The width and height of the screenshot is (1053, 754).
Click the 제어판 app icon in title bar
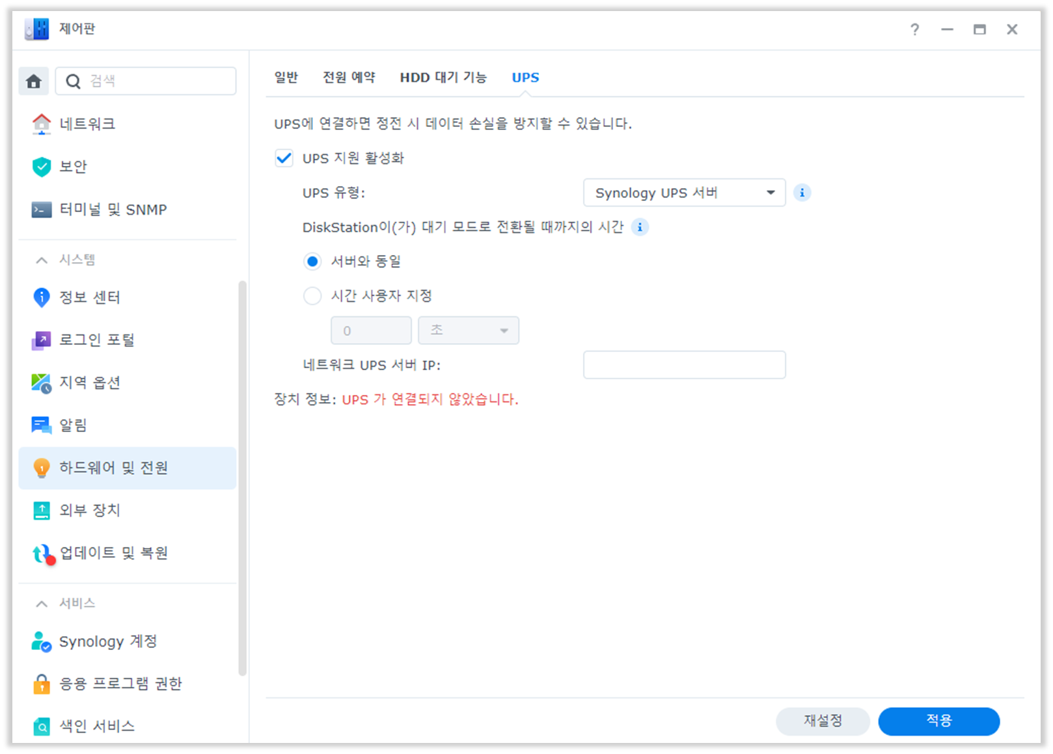coord(37,29)
